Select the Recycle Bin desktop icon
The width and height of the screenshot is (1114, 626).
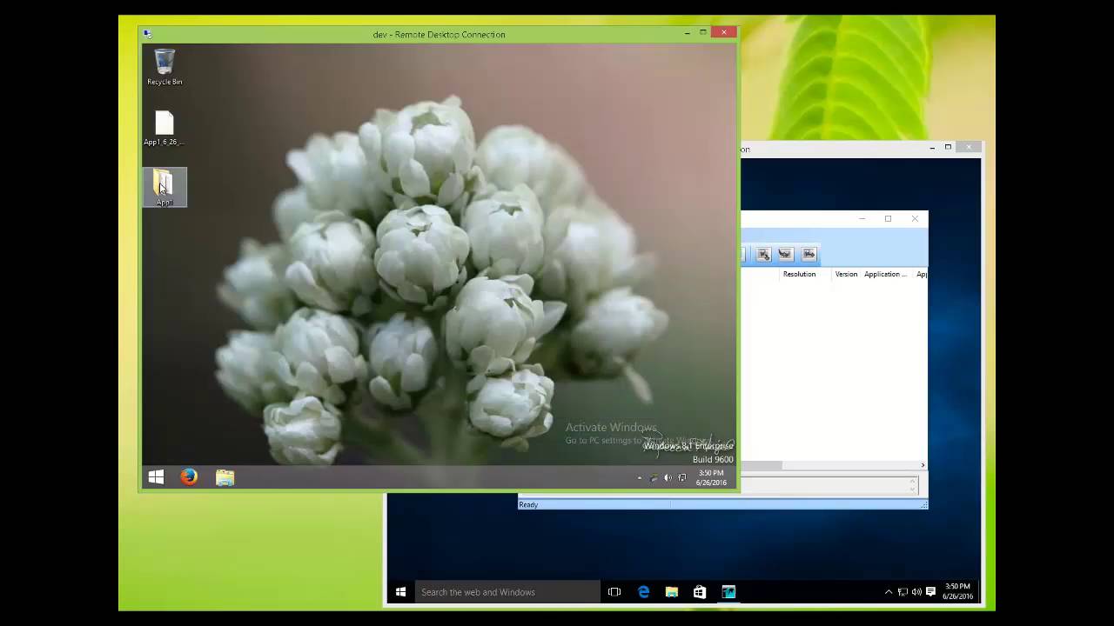click(x=164, y=68)
